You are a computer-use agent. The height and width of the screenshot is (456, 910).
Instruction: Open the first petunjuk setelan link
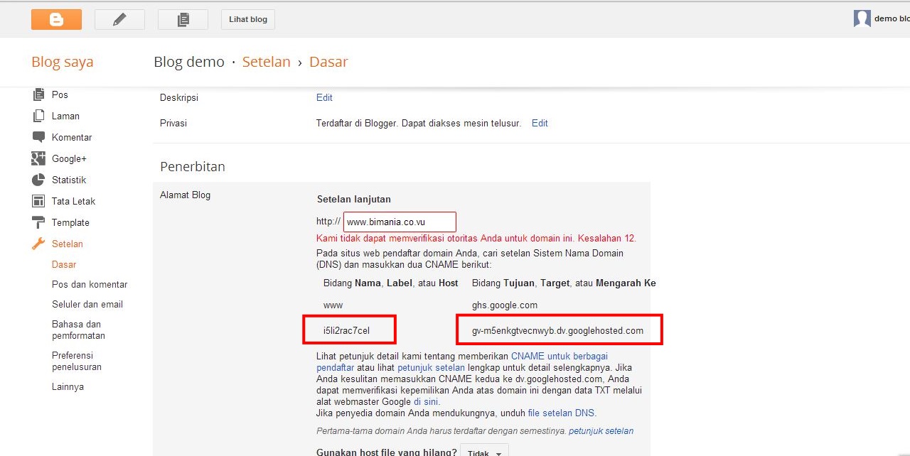(431, 367)
